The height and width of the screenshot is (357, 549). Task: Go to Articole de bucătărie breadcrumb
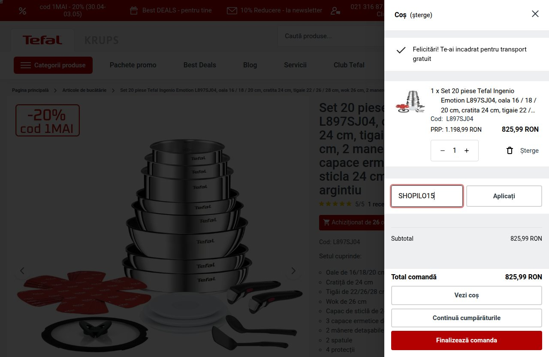coord(84,91)
